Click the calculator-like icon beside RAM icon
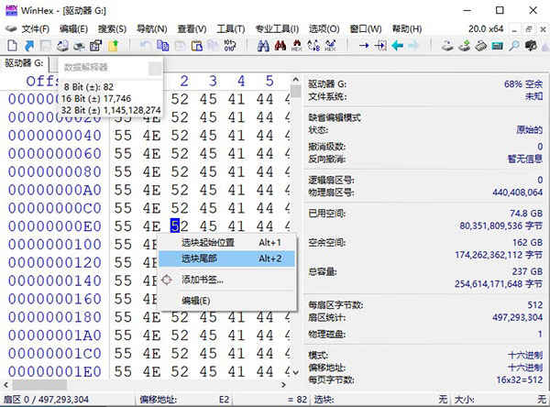Viewport: 550px width, 407px height. tap(498, 46)
